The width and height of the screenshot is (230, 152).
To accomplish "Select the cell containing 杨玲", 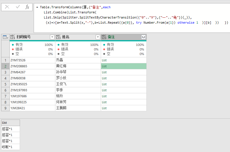I will point(78,96).
